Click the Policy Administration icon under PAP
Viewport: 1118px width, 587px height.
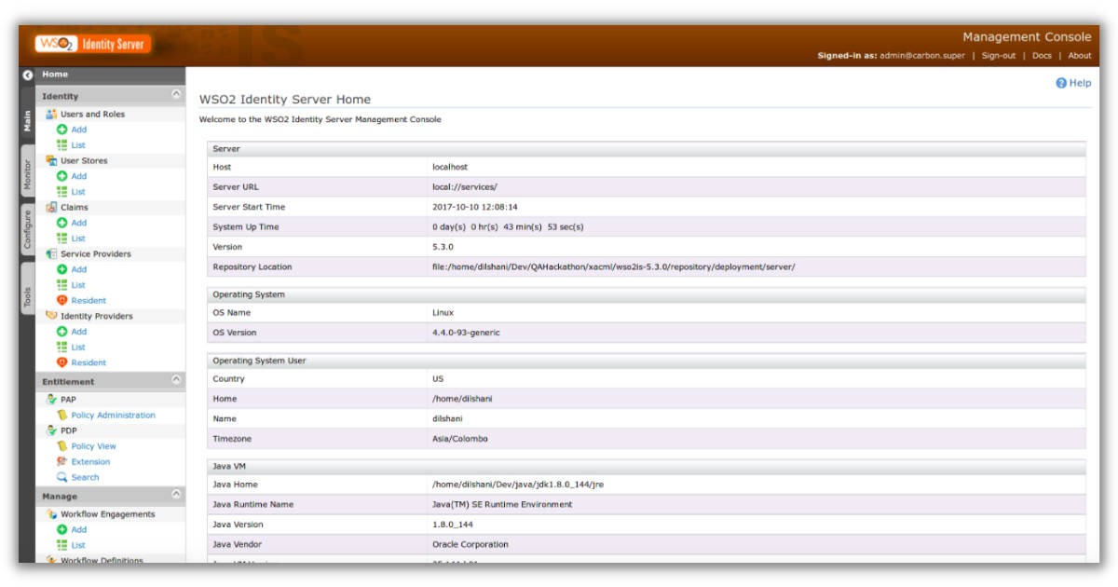[62, 416]
